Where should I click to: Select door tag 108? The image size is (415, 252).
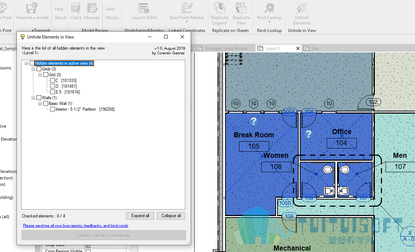289,216
